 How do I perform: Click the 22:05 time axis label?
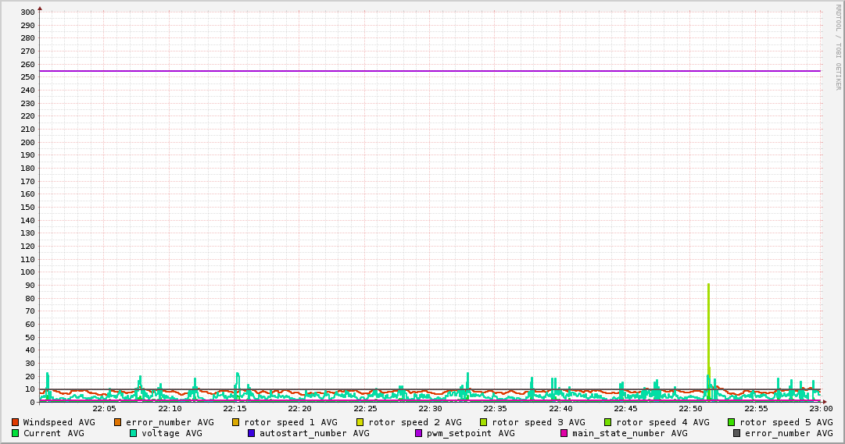tap(104, 408)
